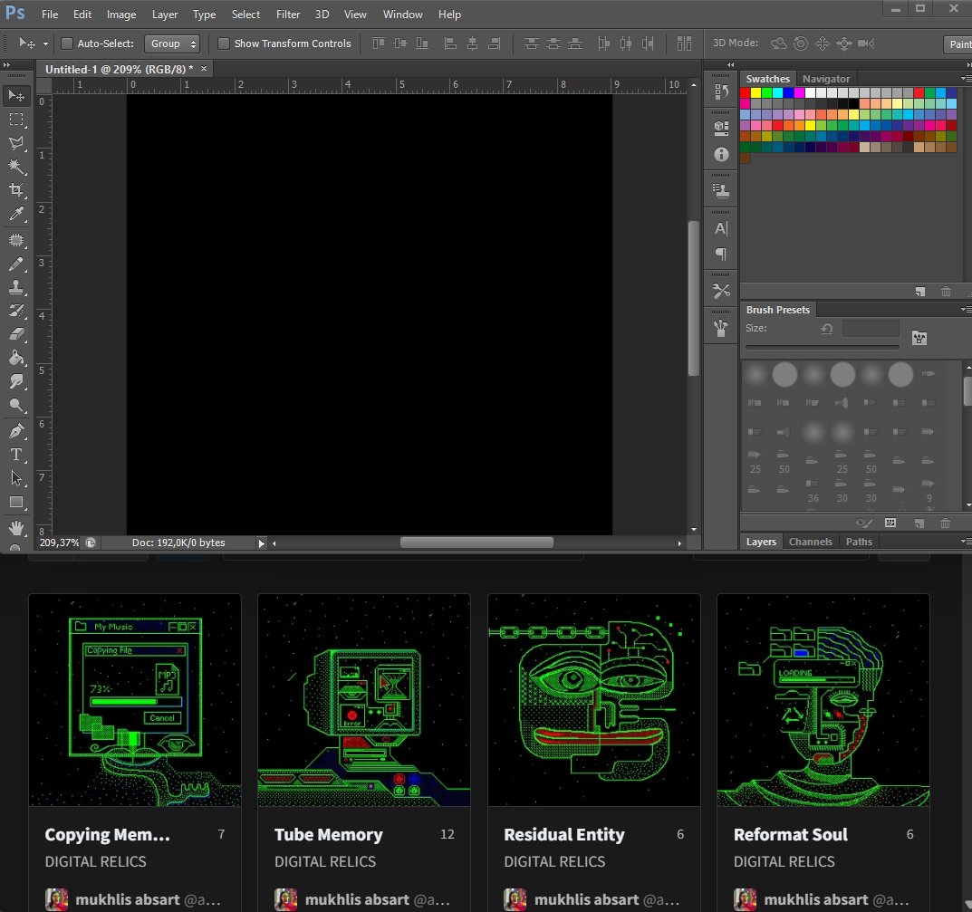This screenshot has height=912, width=972.
Task: Enable the Auto-Select checkbox
Action: [x=66, y=43]
